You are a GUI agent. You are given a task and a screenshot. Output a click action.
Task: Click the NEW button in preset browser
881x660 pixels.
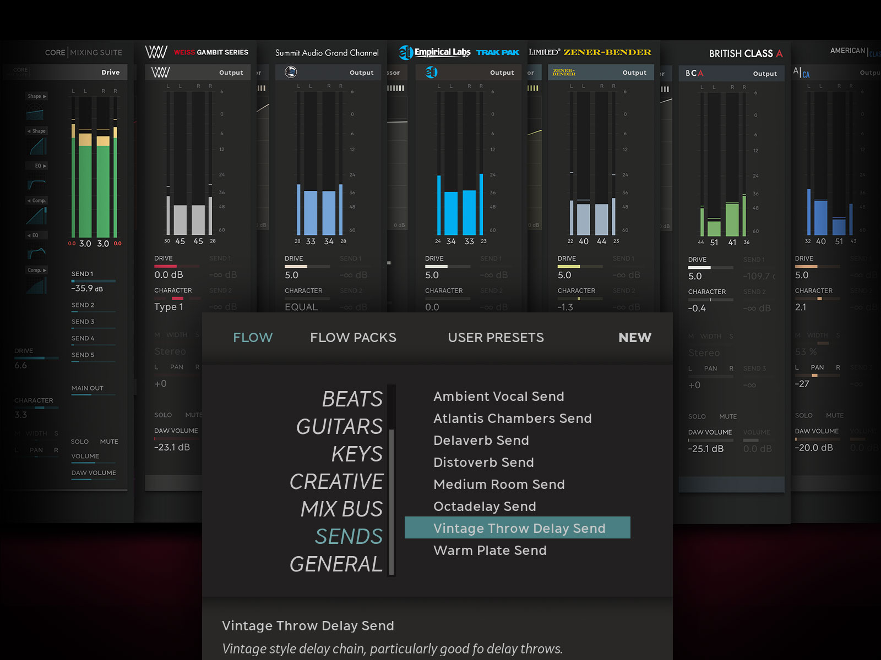tap(634, 338)
